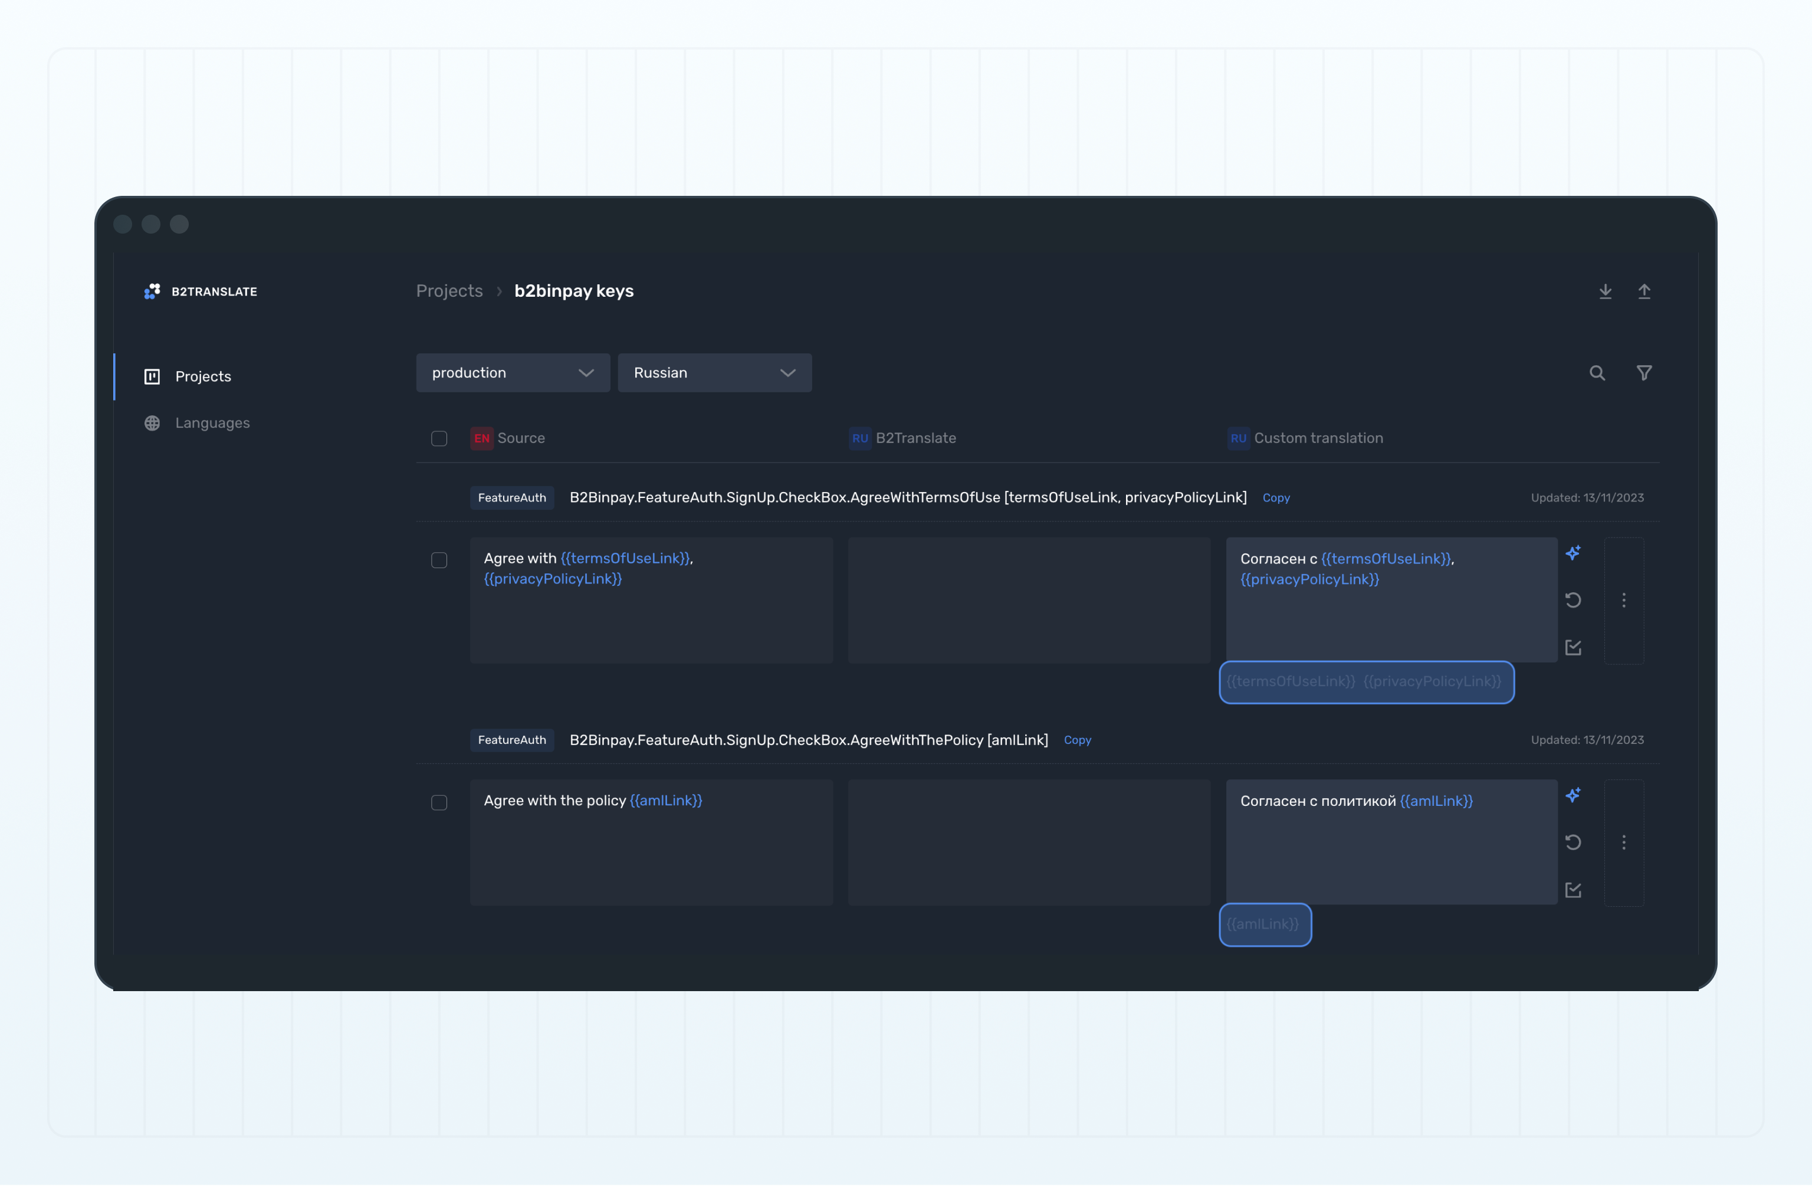
Task: Open the download translations icon
Action: [x=1605, y=291]
